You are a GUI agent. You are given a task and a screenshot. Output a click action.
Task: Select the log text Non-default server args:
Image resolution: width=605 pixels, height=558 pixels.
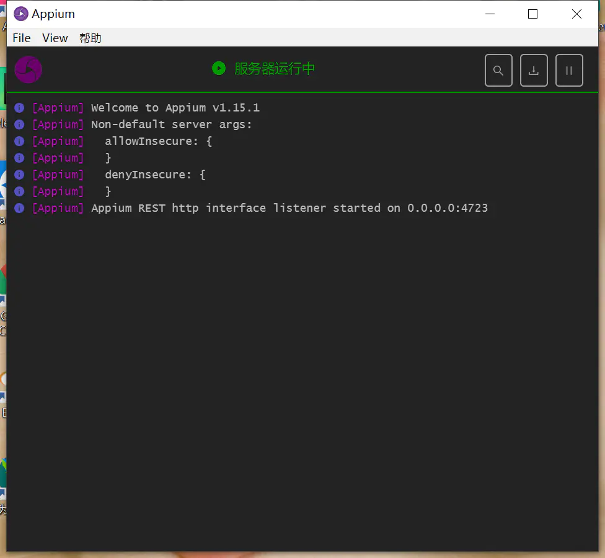(x=171, y=124)
